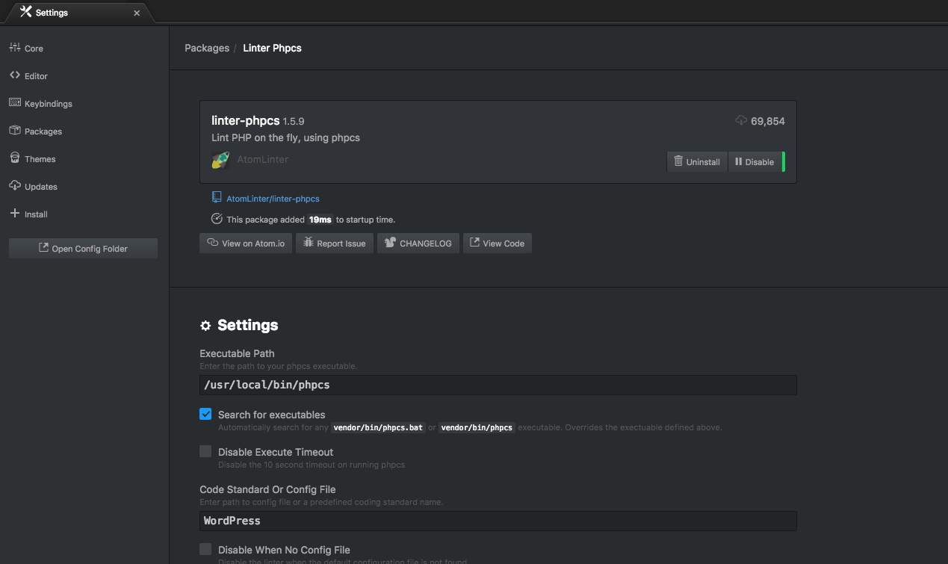Close the Settings tab
The height and width of the screenshot is (564, 948).
point(137,13)
